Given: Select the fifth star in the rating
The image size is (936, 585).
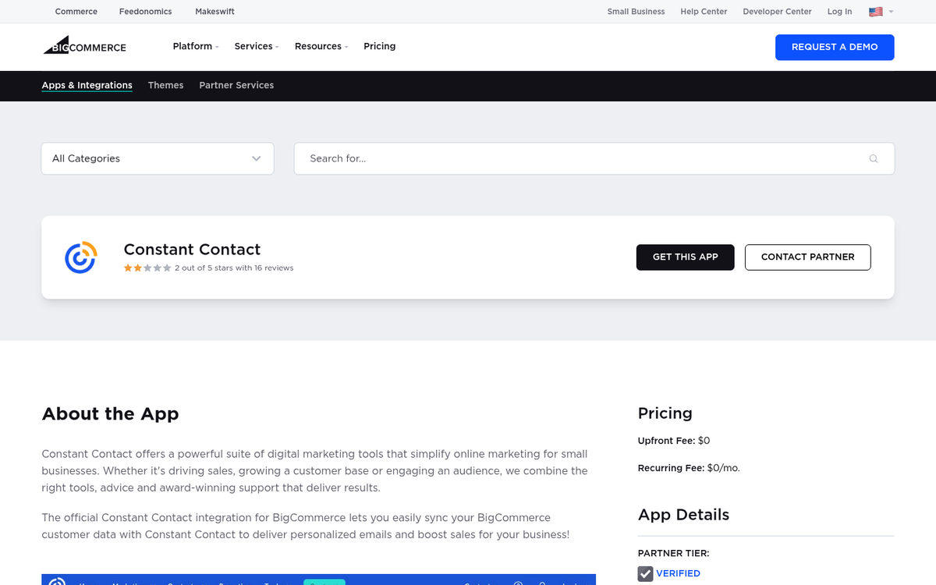Looking at the screenshot, I should coord(166,268).
